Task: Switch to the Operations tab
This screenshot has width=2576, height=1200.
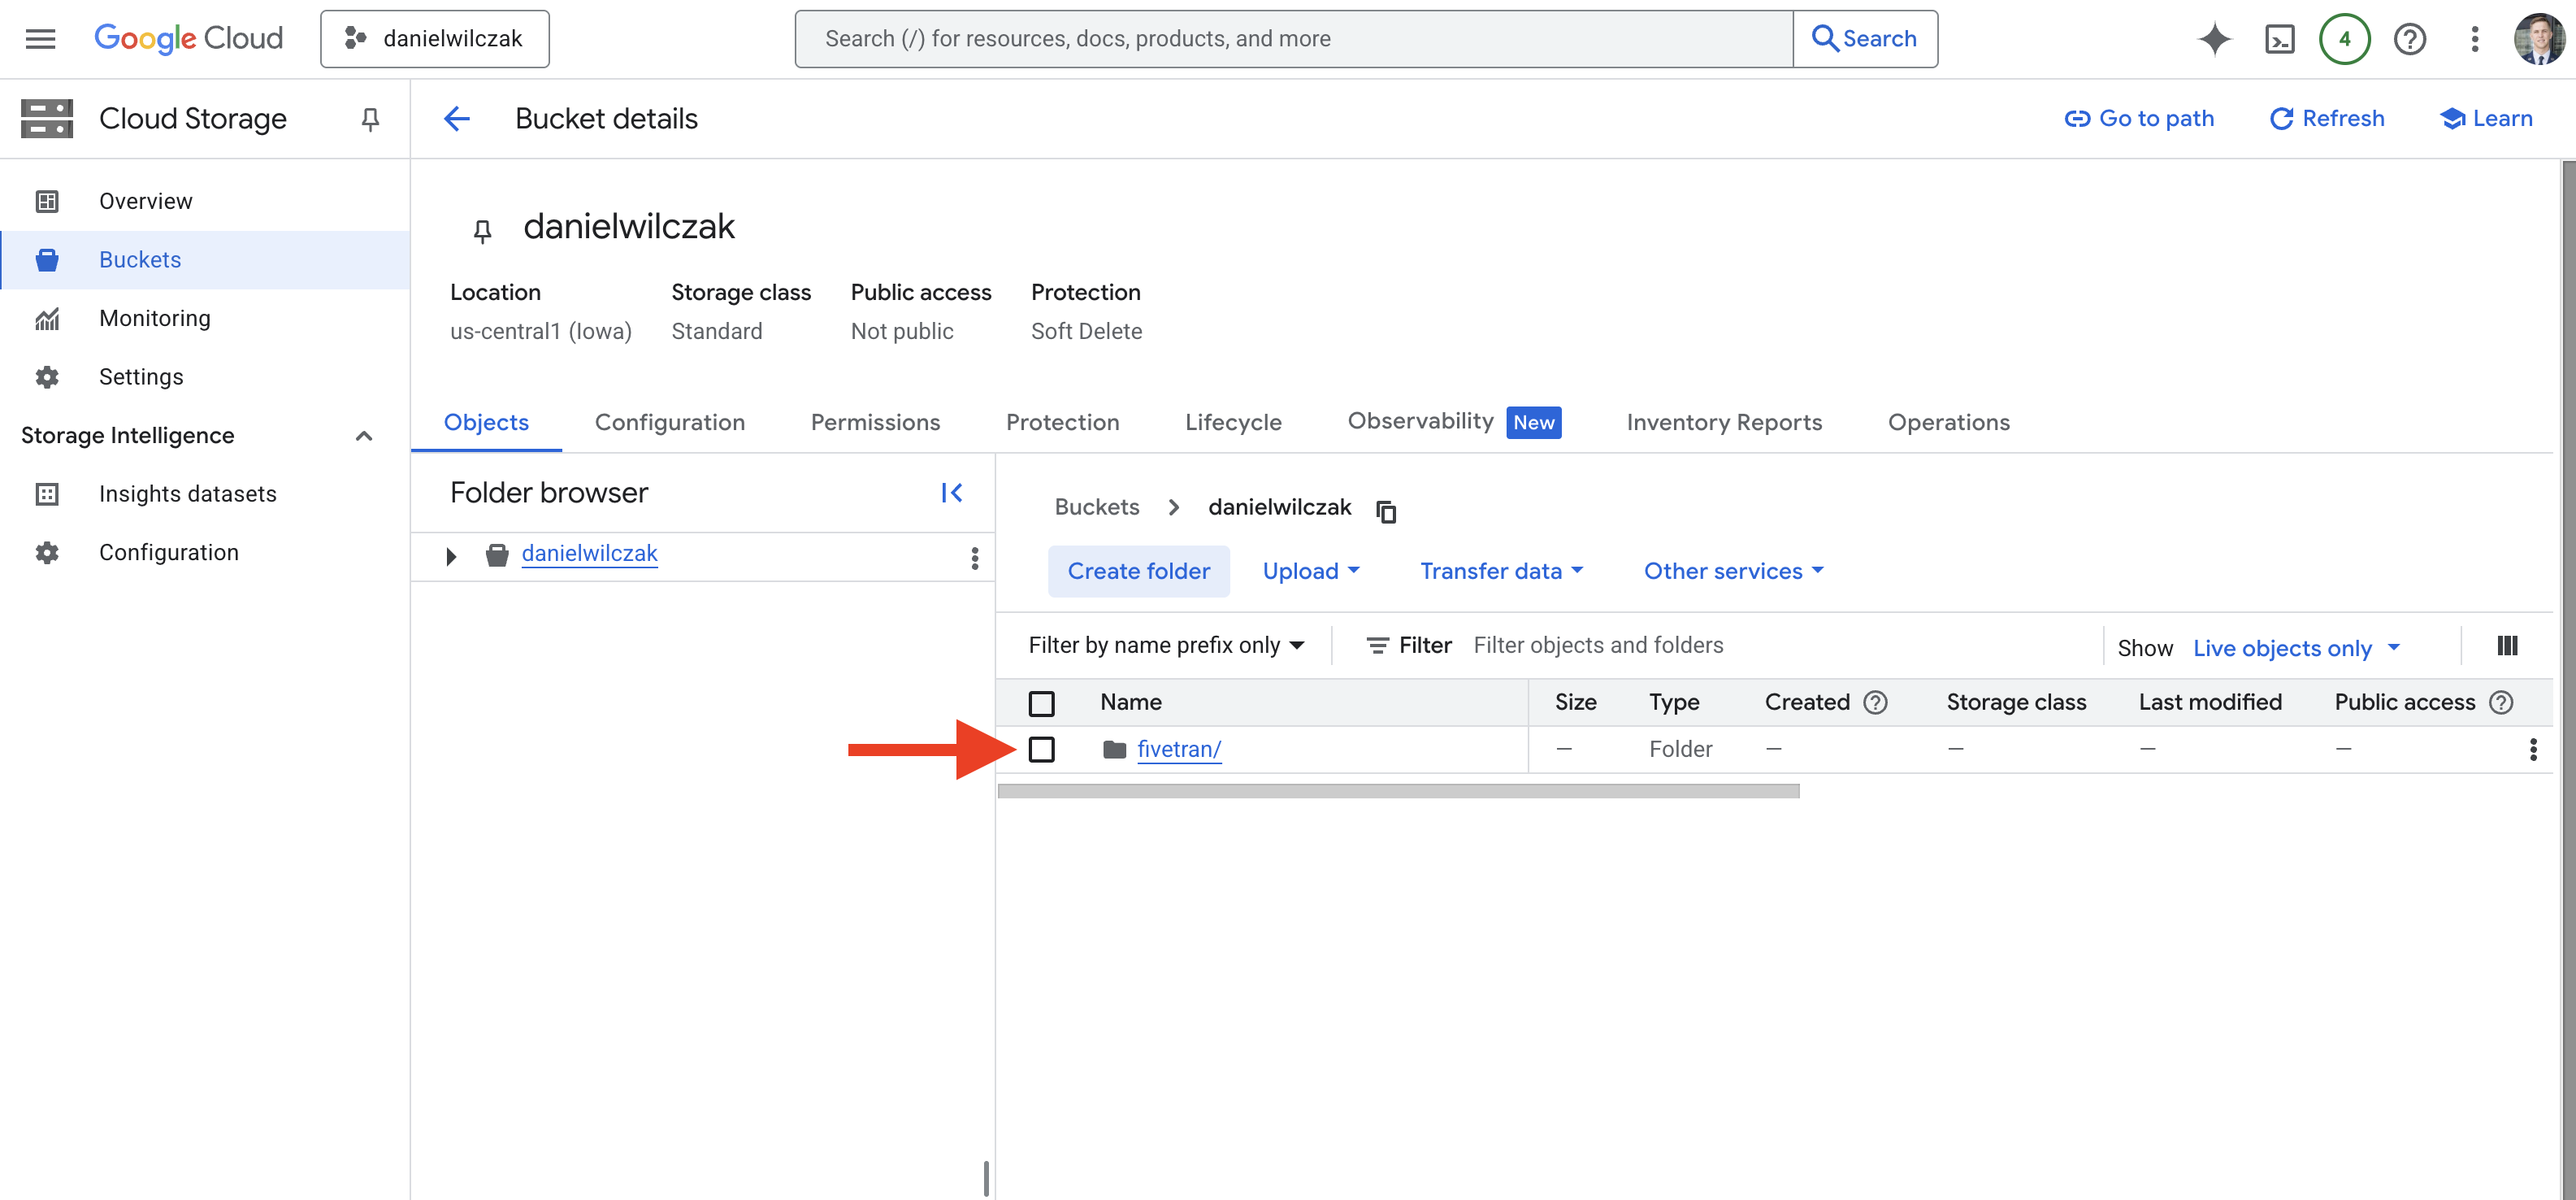Action: [1949, 422]
